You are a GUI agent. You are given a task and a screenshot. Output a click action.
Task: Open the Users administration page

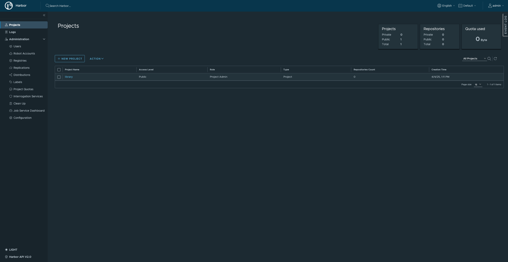[x=17, y=46]
